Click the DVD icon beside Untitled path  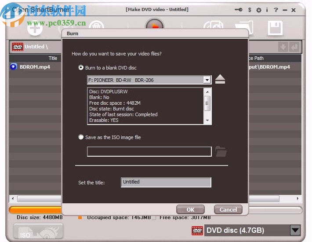[18, 47]
